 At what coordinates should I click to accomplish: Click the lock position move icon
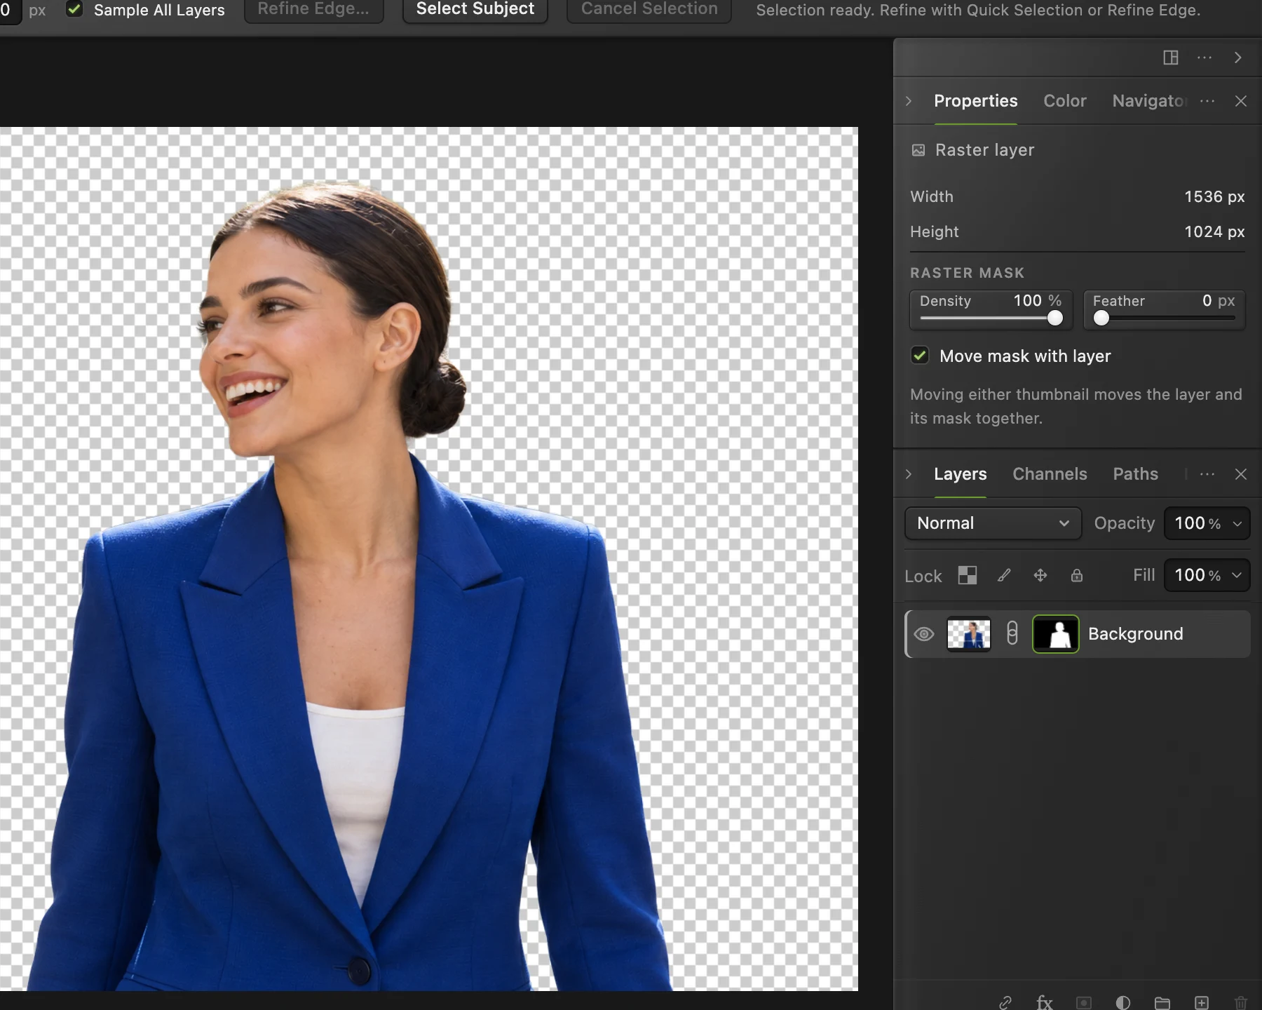[x=1040, y=576]
